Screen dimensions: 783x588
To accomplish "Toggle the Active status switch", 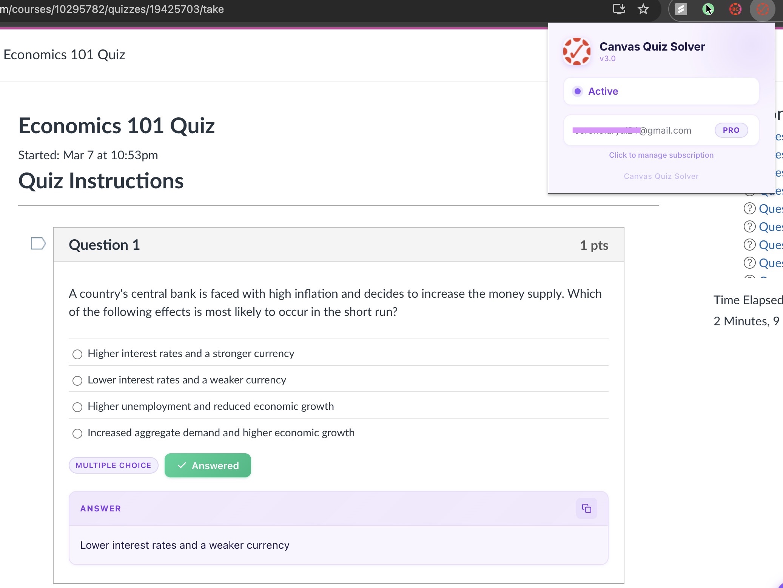I will pyautogui.click(x=578, y=91).
